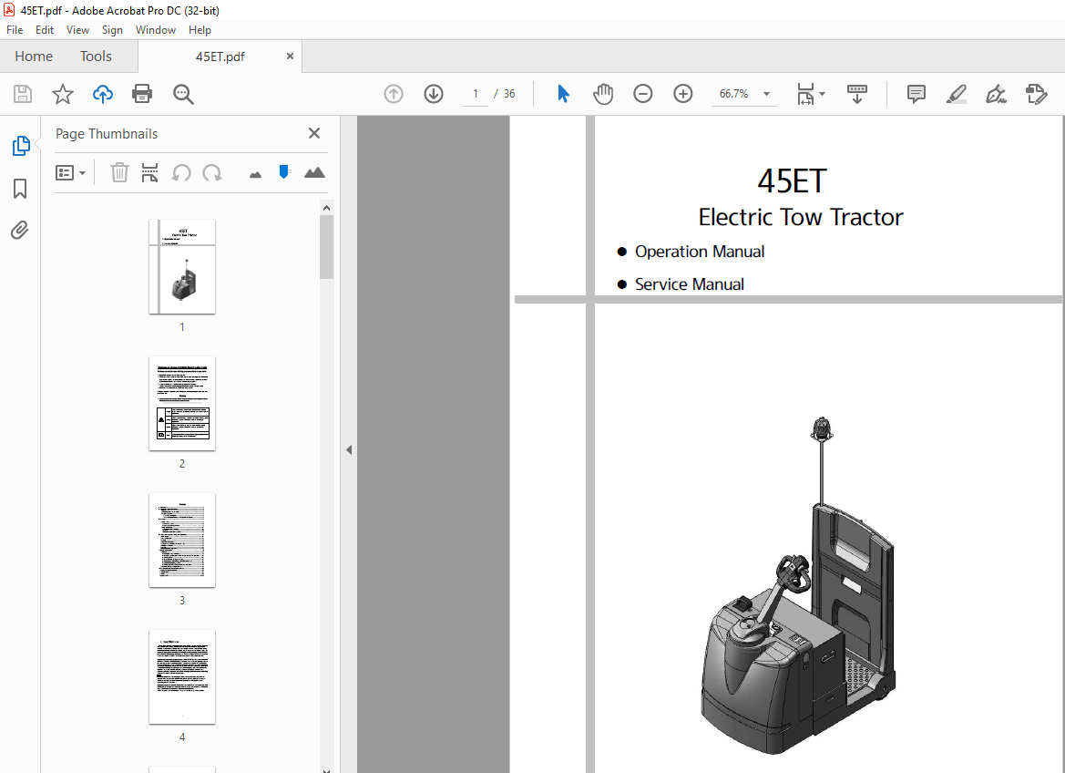Select page 3 thumbnail
1065x773 pixels.
pyautogui.click(x=181, y=541)
